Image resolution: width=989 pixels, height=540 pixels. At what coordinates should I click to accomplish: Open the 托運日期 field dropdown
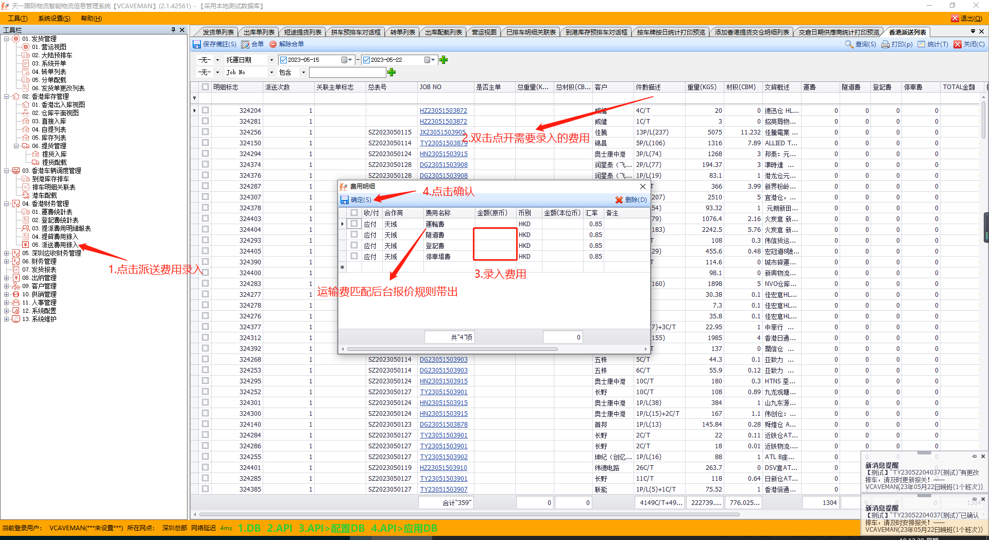271,60
